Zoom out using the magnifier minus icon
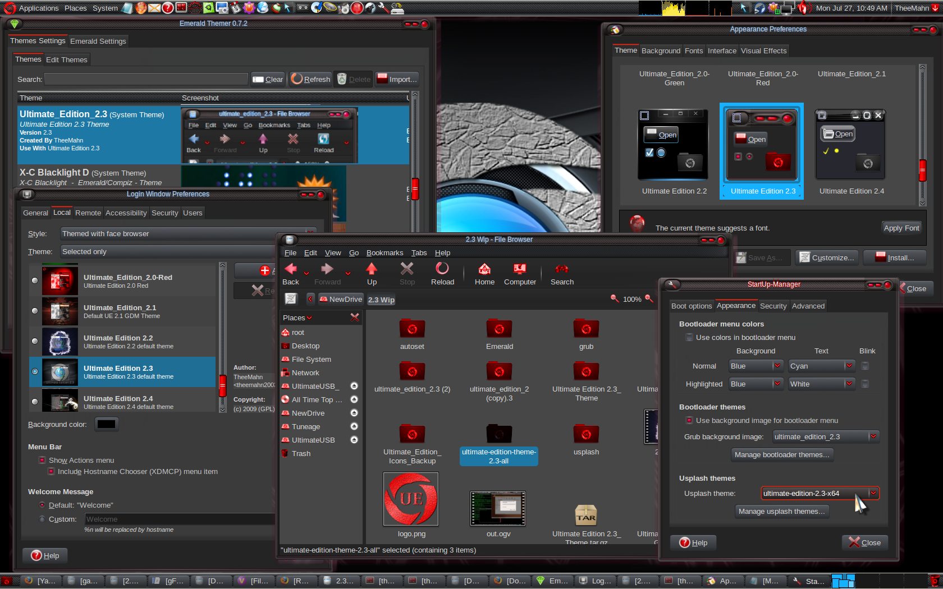 (615, 299)
